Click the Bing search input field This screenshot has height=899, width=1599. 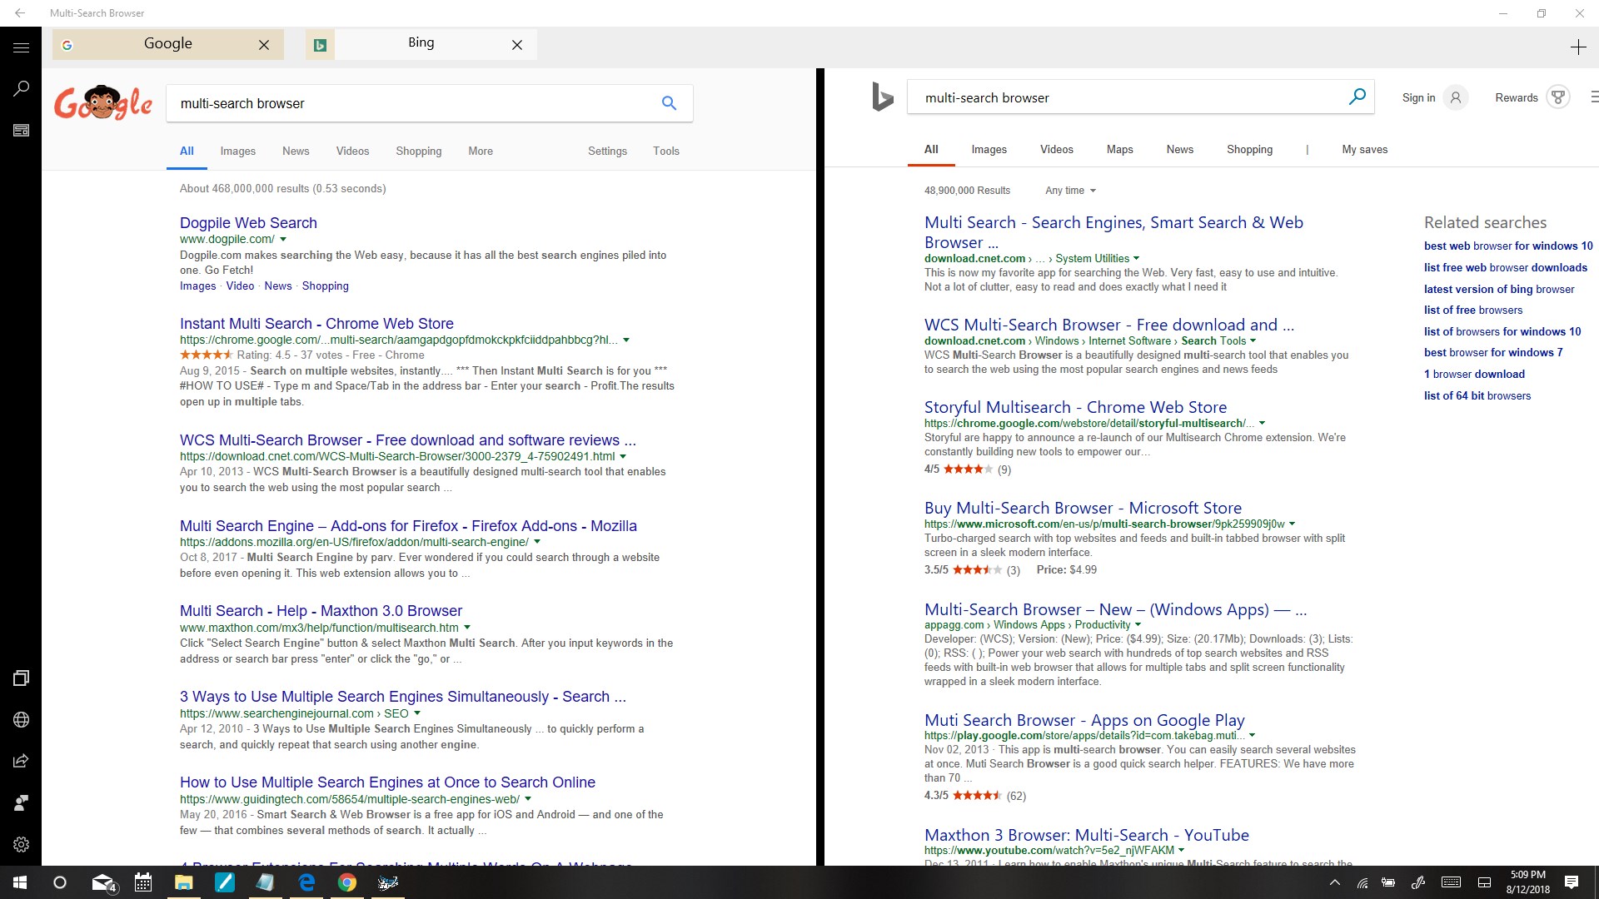(x=1124, y=97)
